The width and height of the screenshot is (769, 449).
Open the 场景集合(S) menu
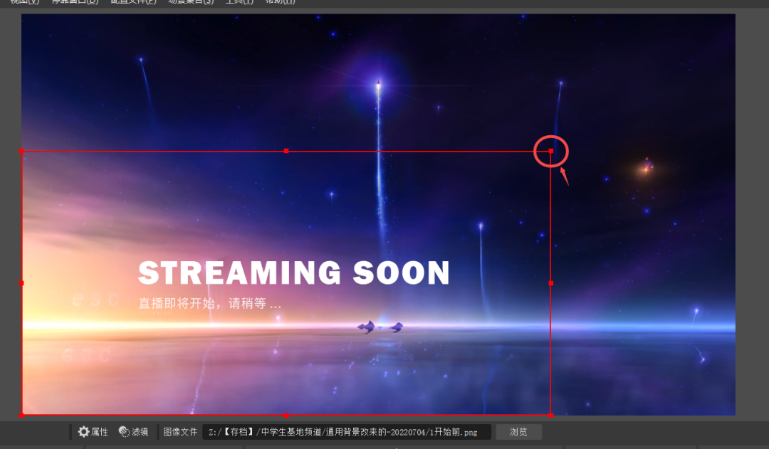coord(190,2)
